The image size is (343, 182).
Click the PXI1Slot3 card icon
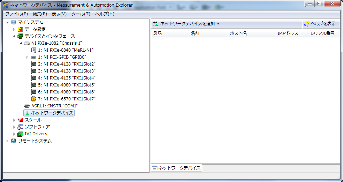(x=33, y=71)
